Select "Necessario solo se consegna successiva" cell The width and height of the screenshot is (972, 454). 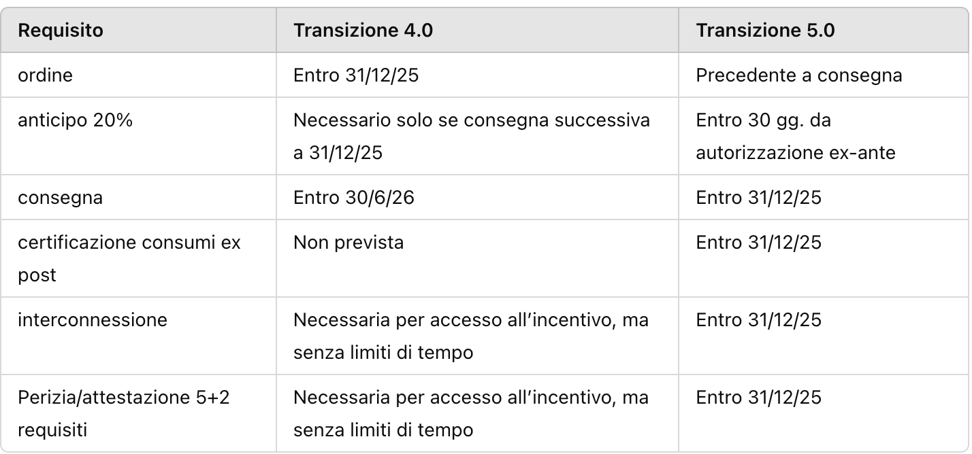(x=471, y=136)
